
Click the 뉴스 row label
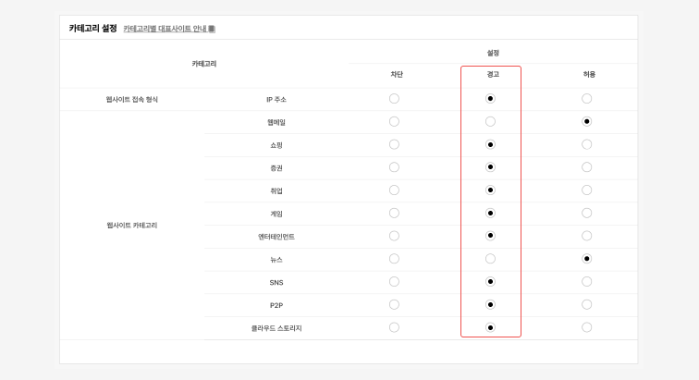tap(276, 260)
